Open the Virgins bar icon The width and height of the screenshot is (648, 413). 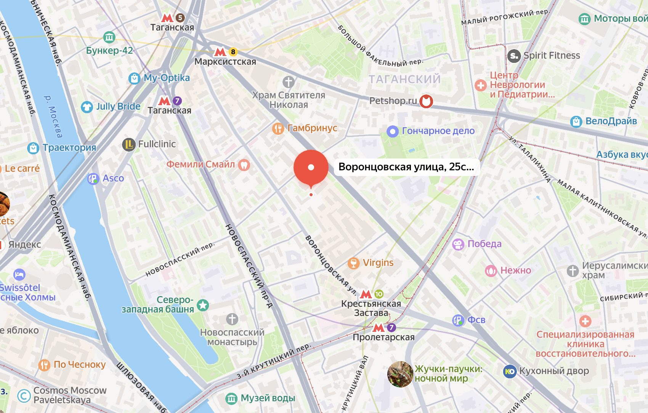(354, 263)
